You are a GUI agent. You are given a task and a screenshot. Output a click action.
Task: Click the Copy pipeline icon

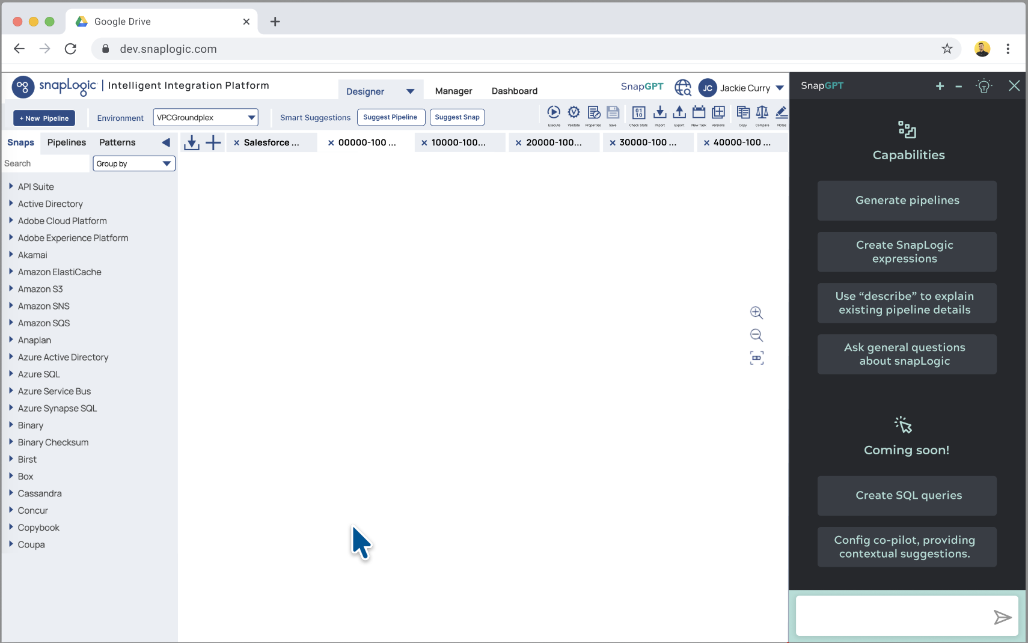tap(743, 112)
